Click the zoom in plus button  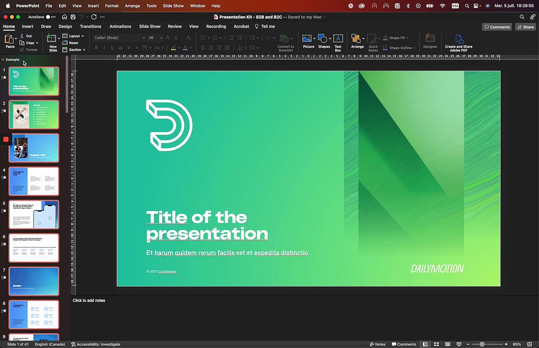(x=506, y=344)
